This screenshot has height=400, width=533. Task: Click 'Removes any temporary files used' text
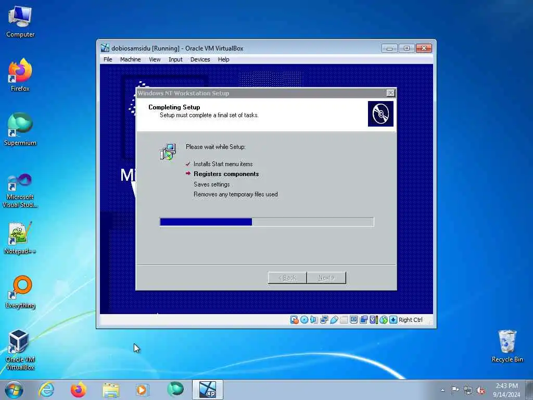236,194
